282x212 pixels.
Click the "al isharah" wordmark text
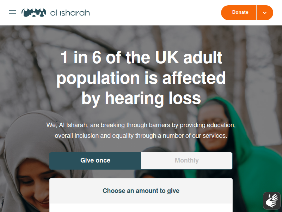[70, 13]
